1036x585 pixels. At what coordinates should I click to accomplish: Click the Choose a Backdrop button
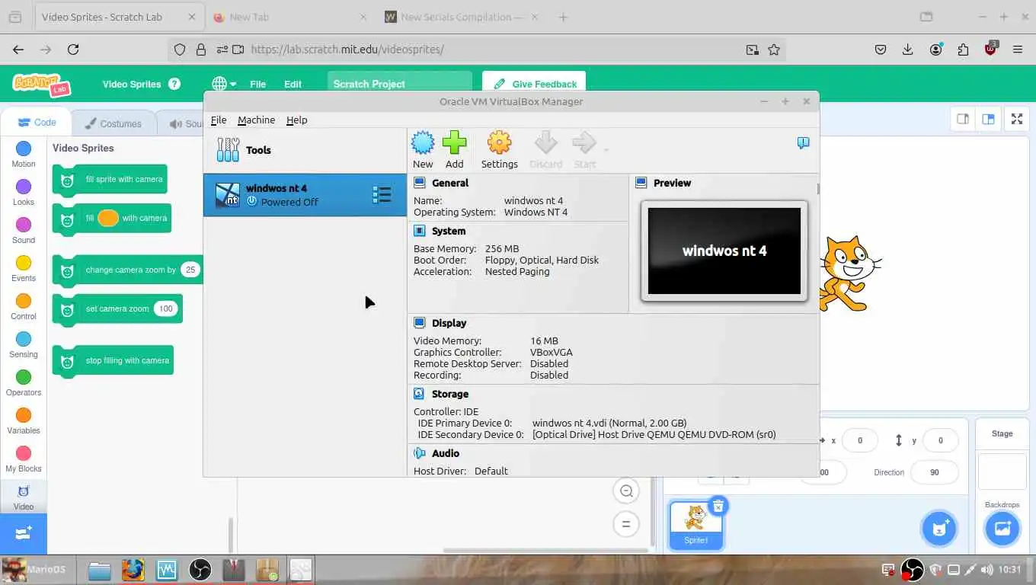1002,529
